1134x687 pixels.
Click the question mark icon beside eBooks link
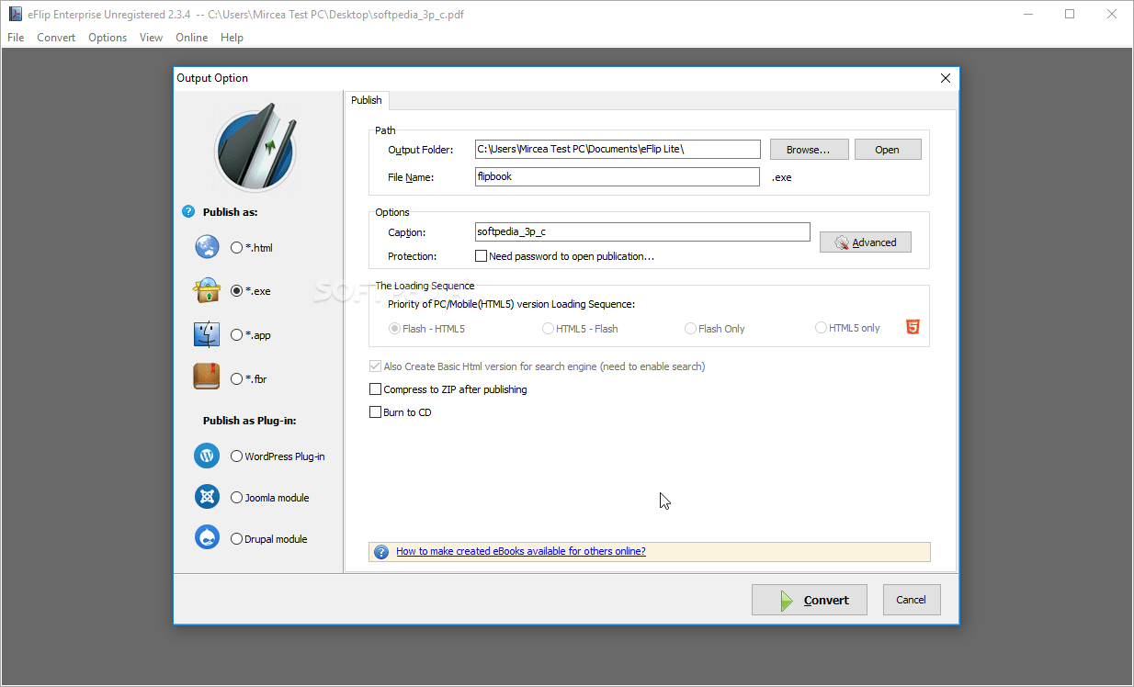coord(381,552)
